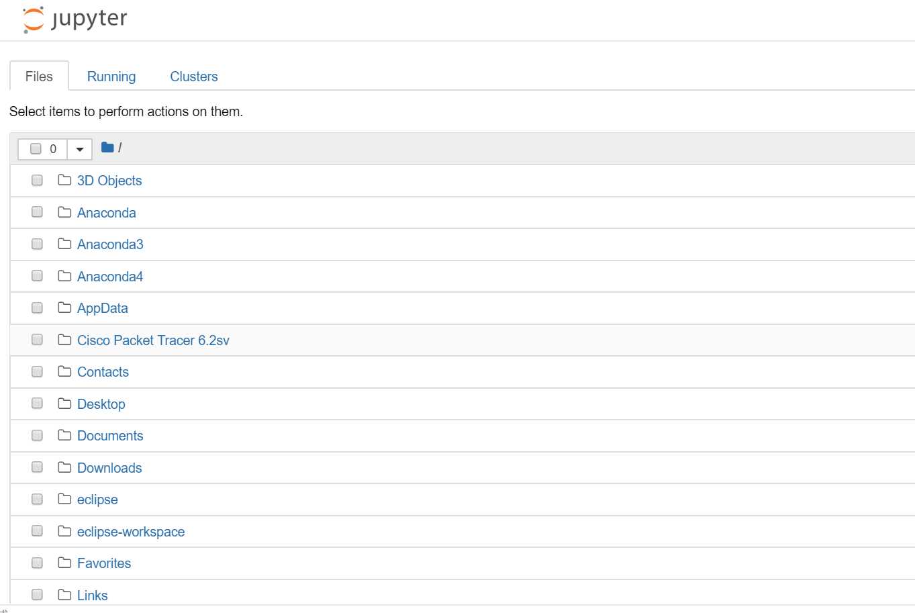Tick the Anaconda4 checkbox
915x613 pixels.
[37, 276]
